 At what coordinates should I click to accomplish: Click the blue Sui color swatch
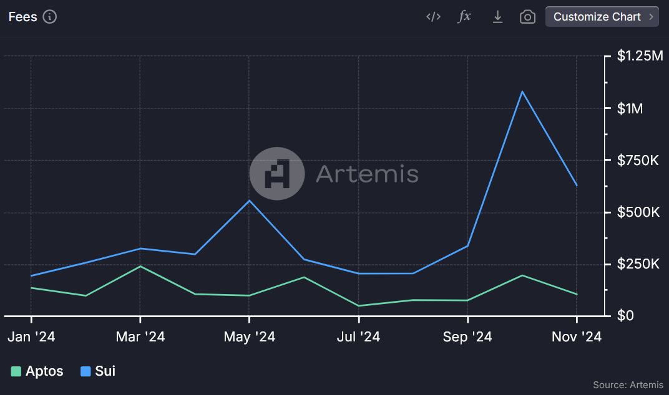pos(85,372)
